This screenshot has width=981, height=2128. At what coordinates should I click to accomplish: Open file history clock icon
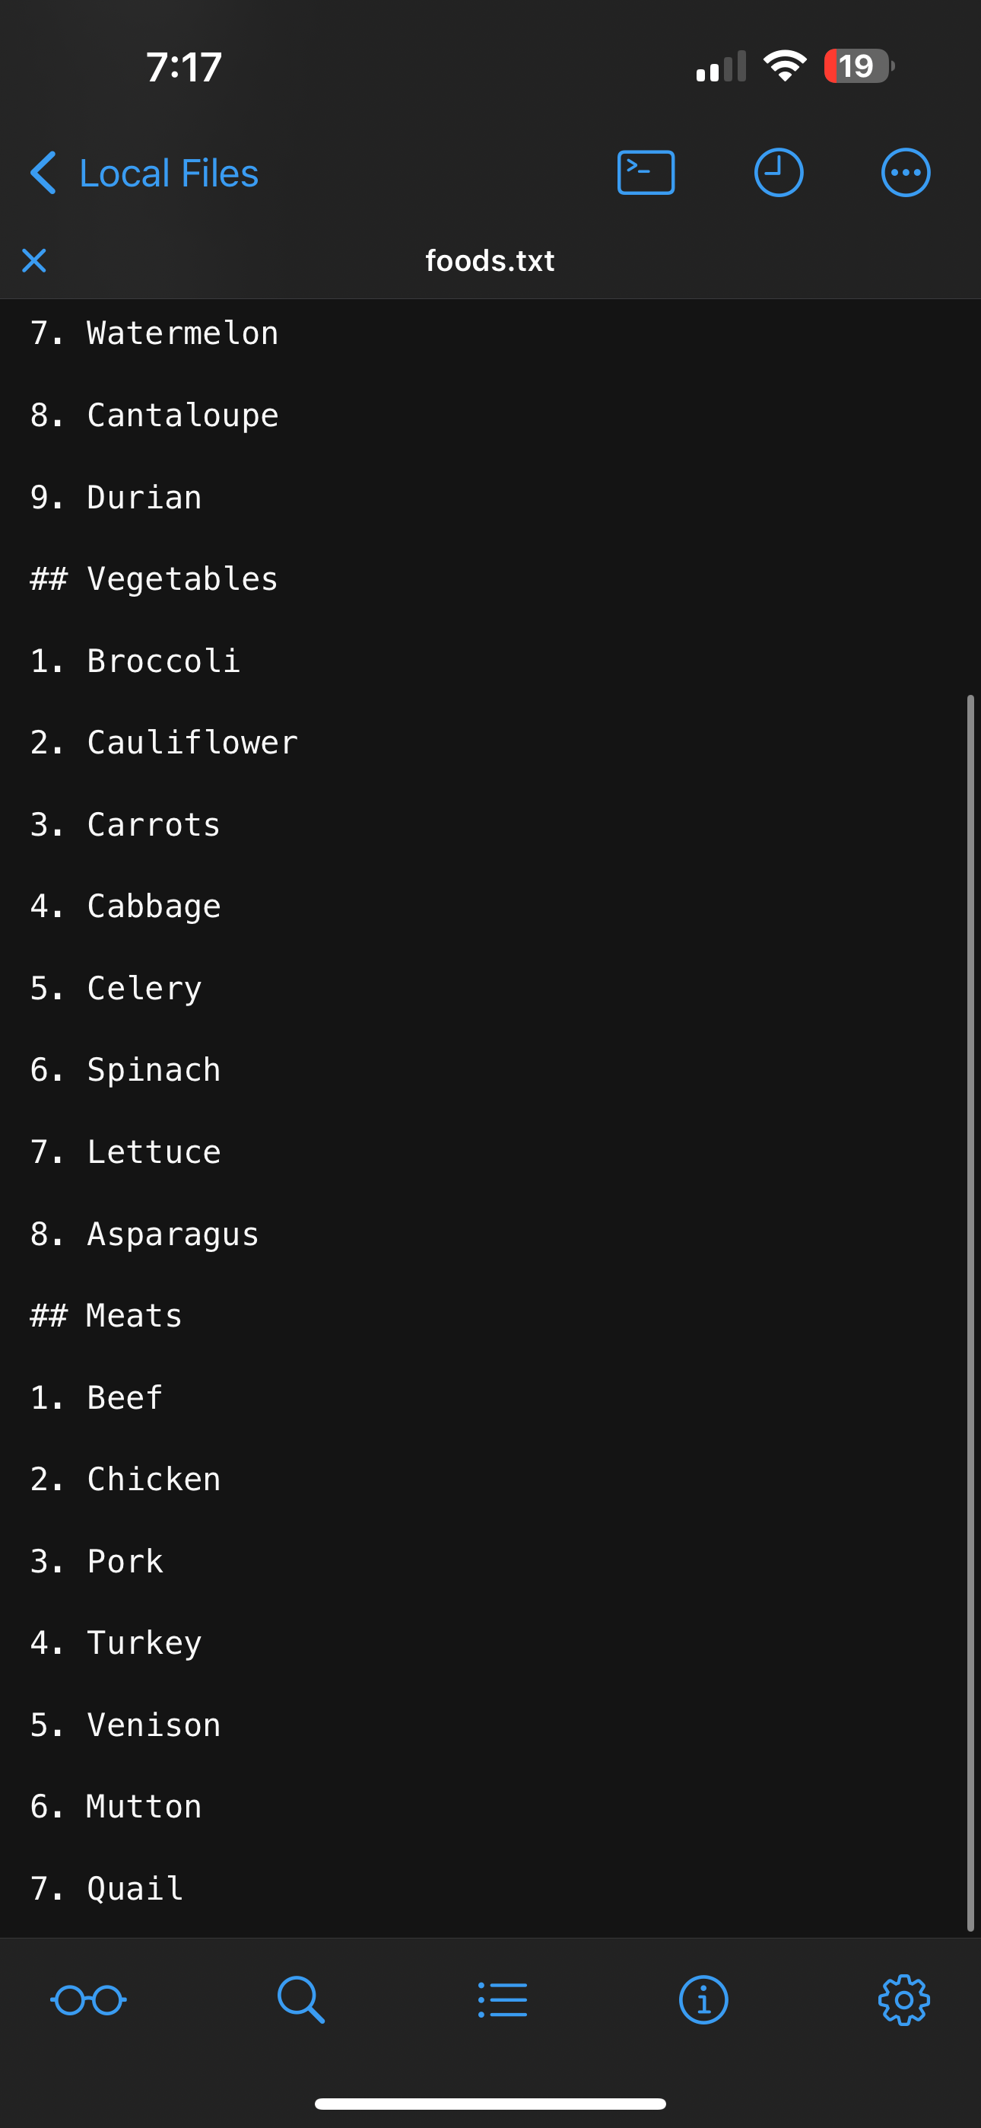pyautogui.click(x=778, y=173)
